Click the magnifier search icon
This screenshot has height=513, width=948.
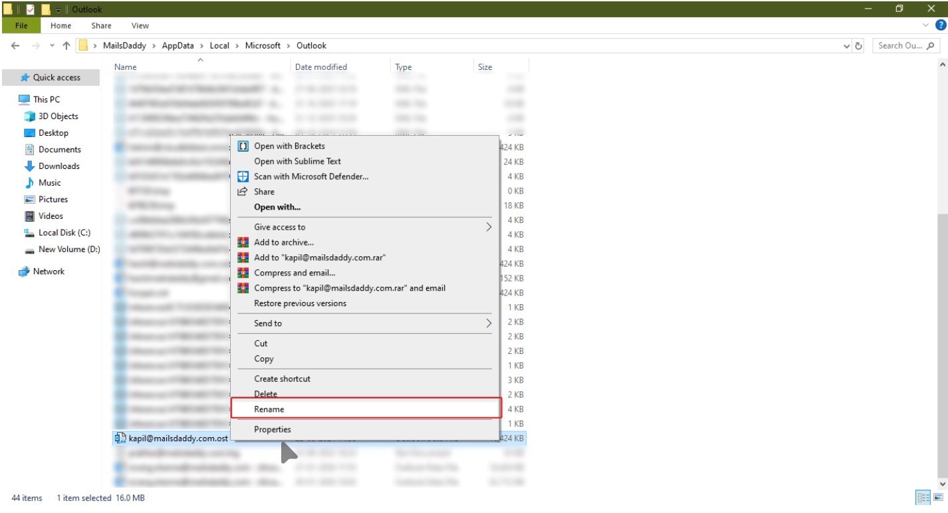click(931, 46)
